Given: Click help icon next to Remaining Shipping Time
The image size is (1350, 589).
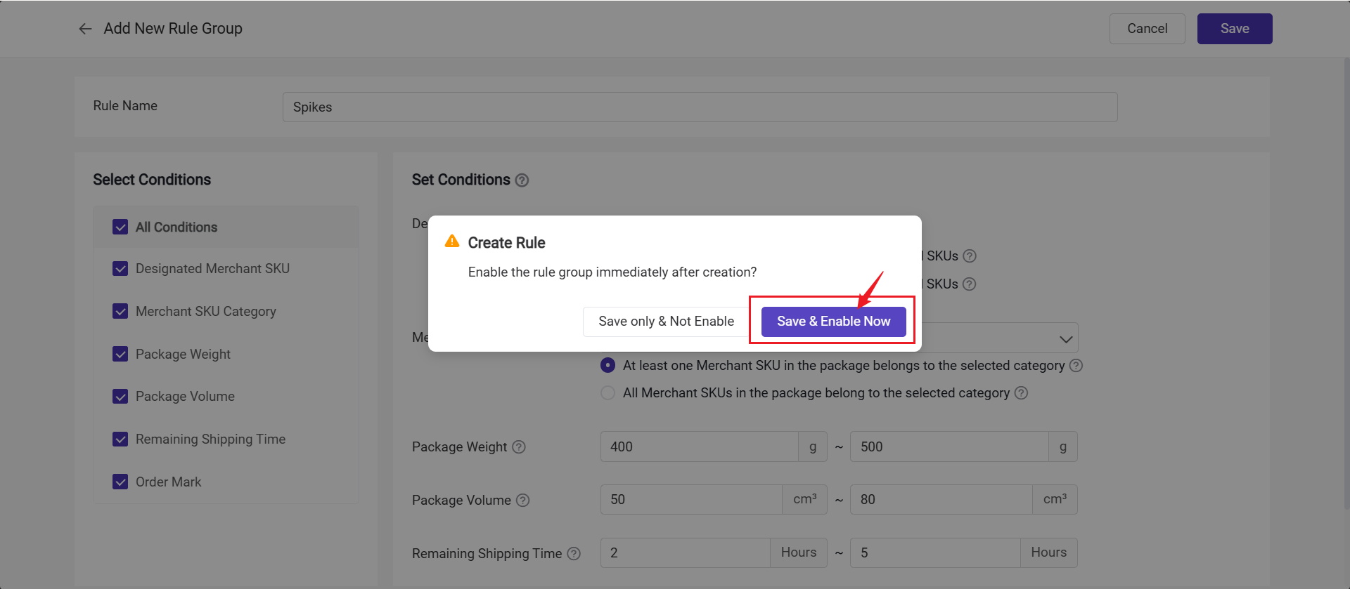Looking at the screenshot, I should 574,554.
